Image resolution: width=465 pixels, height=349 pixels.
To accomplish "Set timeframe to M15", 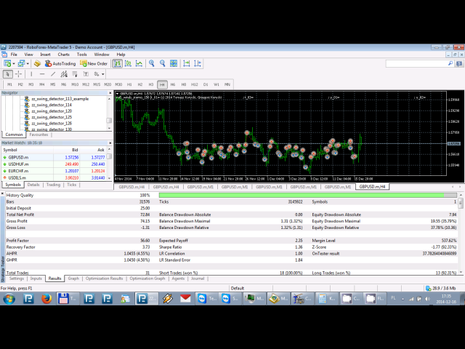I will [97, 84].
